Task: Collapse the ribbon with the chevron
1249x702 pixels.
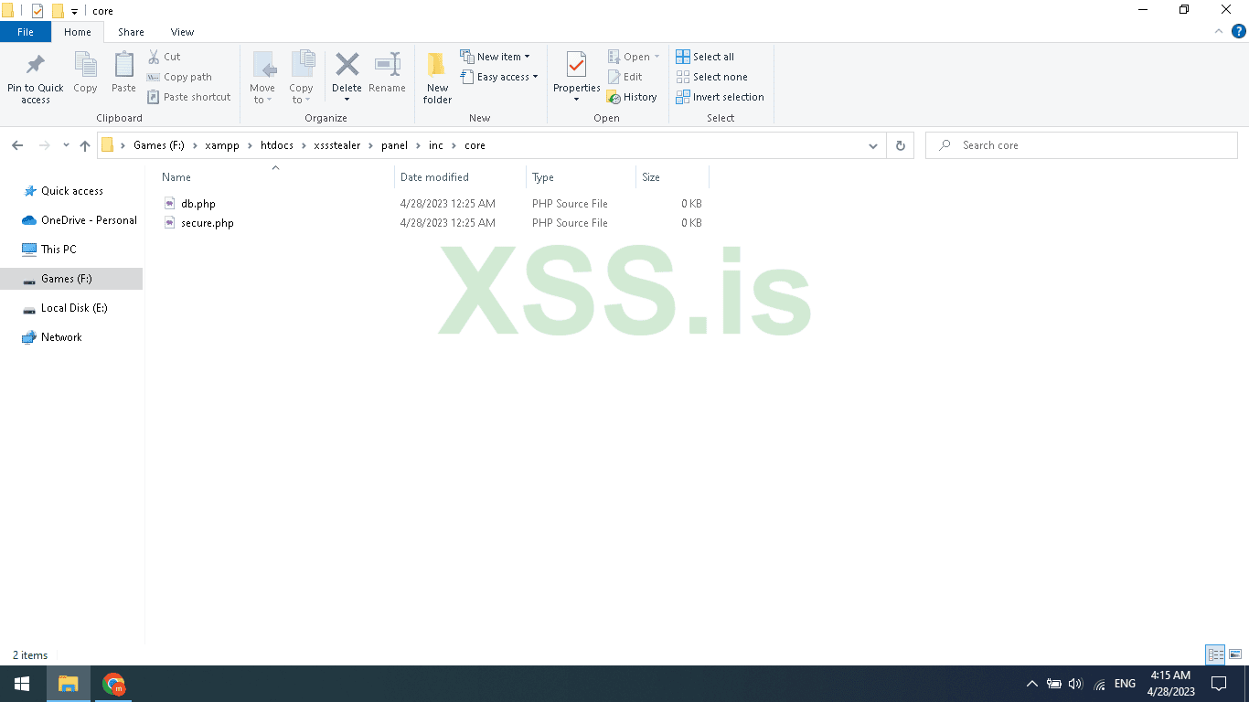Action: point(1218,31)
